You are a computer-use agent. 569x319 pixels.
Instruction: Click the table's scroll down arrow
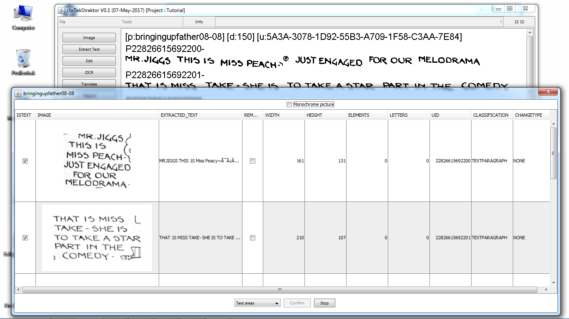click(553, 283)
